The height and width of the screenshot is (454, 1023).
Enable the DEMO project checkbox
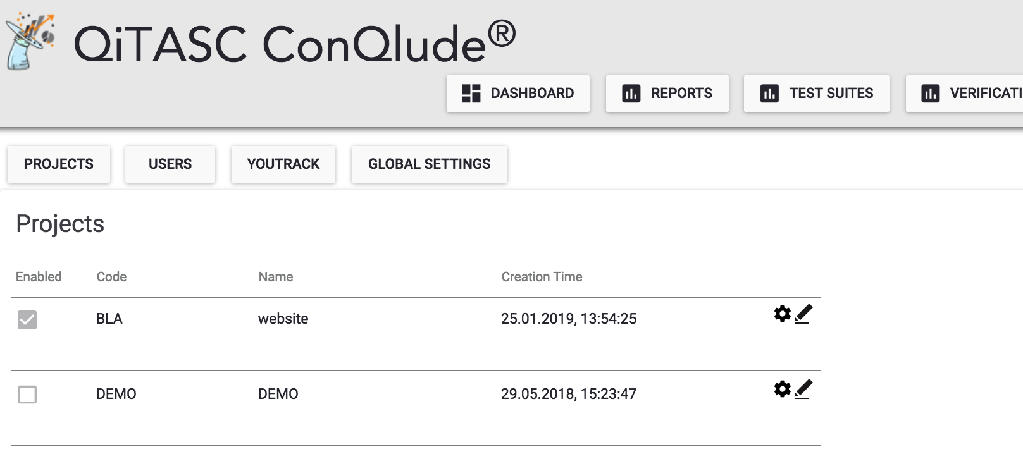tap(27, 395)
